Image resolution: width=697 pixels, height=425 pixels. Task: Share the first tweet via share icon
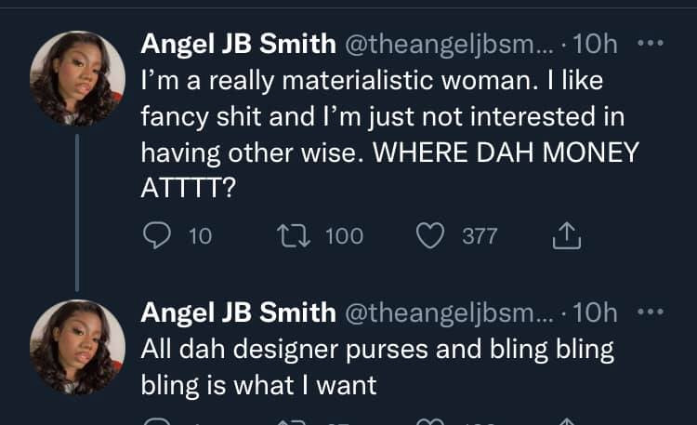click(565, 236)
